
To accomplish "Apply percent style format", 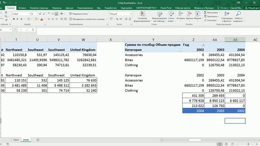I will point(117,19).
